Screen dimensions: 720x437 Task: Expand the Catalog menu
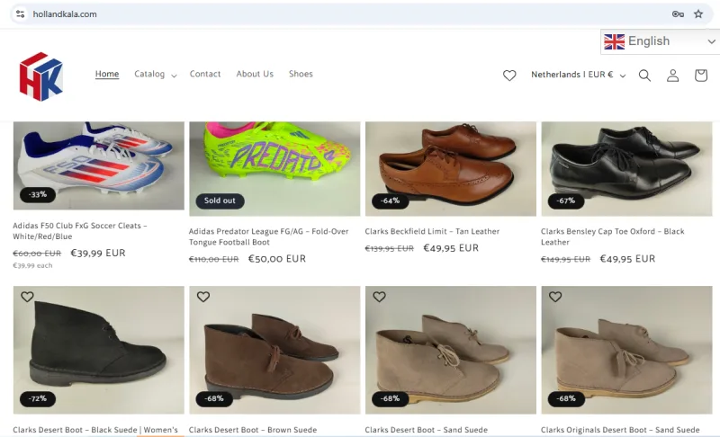[155, 75]
